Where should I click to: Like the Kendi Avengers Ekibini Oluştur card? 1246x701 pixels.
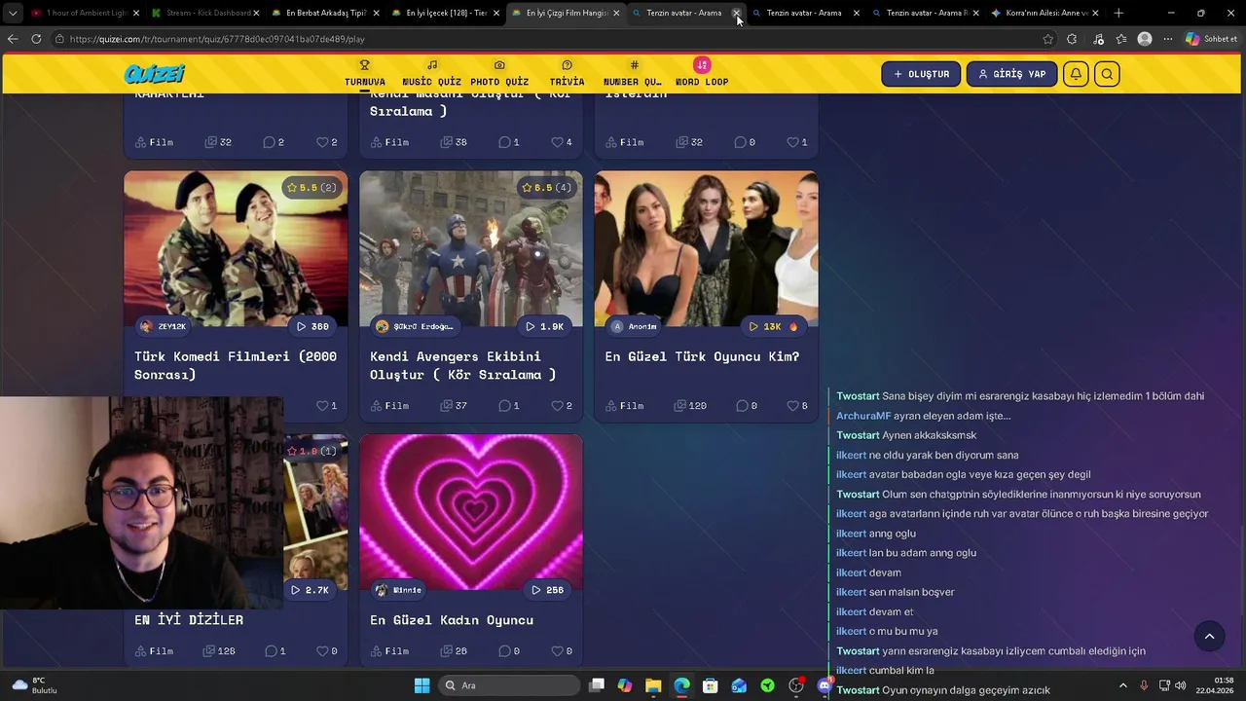coord(562,405)
